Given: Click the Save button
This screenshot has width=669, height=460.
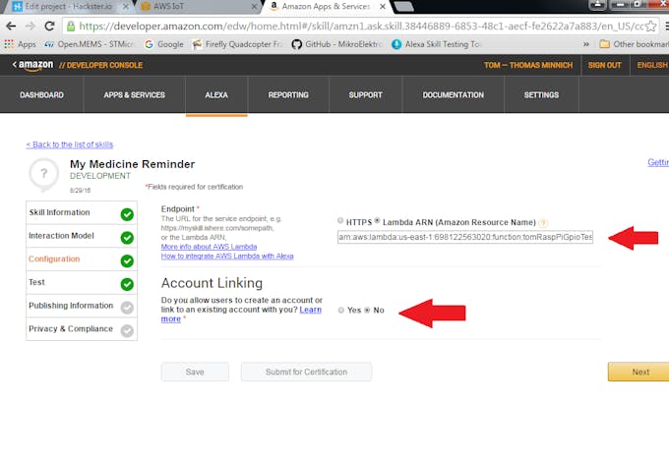Looking at the screenshot, I should tap(195, 372).
